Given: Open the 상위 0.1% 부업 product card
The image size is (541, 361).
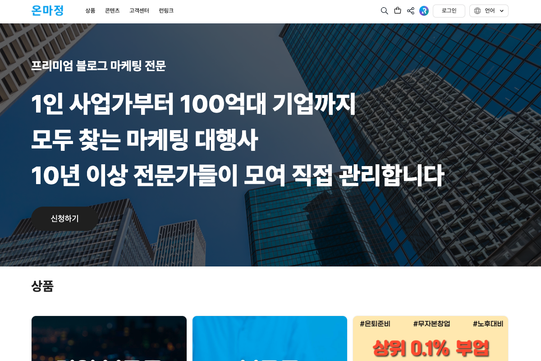Looking at the screenshot, I should [431, 338].
